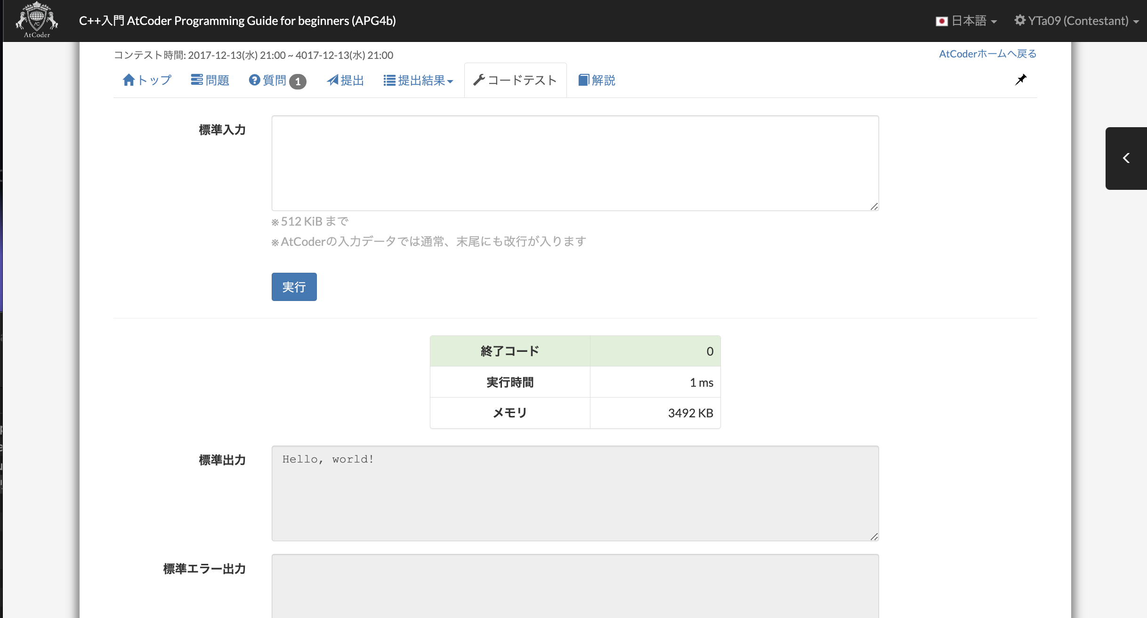The width and height of the screenshot is (1147, 618).
Task: Open the 提出 tab
Action: point(345,80)
